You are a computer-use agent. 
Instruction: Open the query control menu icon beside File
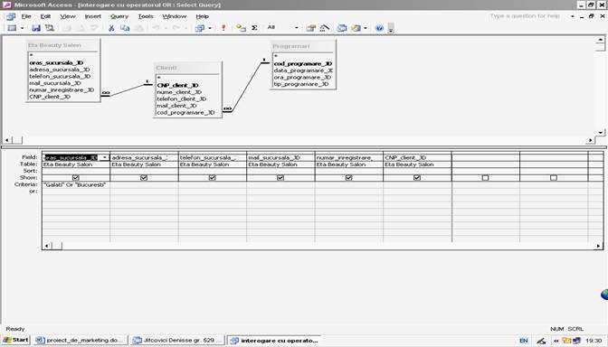point(11,16)
